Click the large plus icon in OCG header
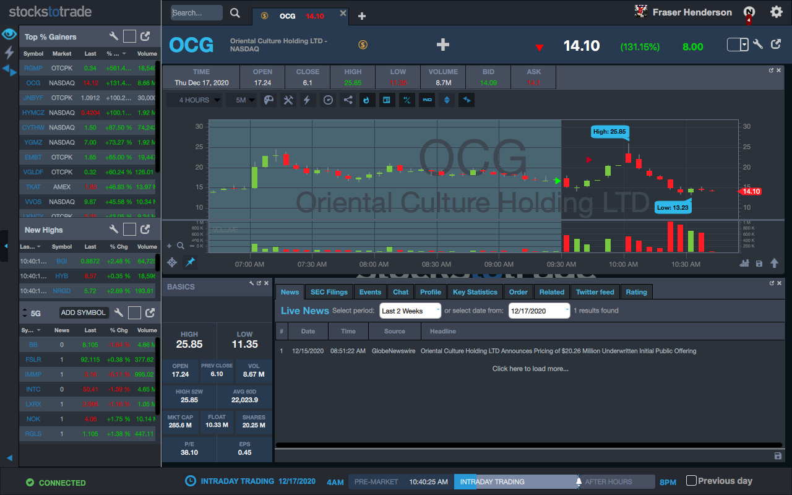 442,45
